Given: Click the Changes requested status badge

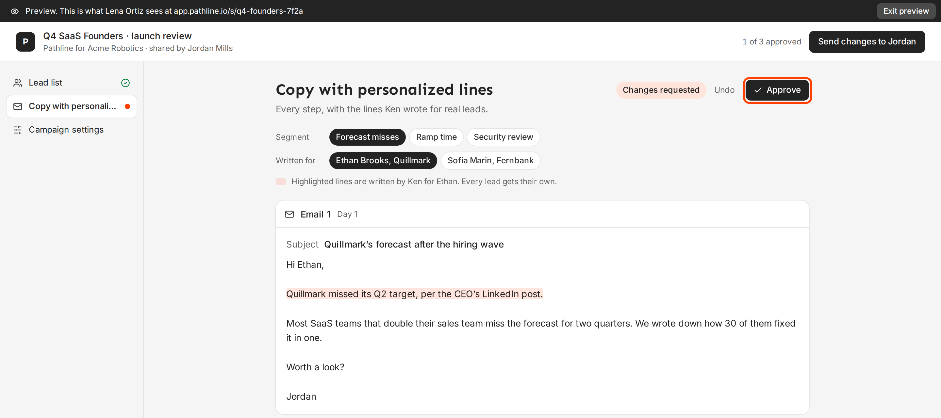Looking at the screenshot, I should point(661,90).
